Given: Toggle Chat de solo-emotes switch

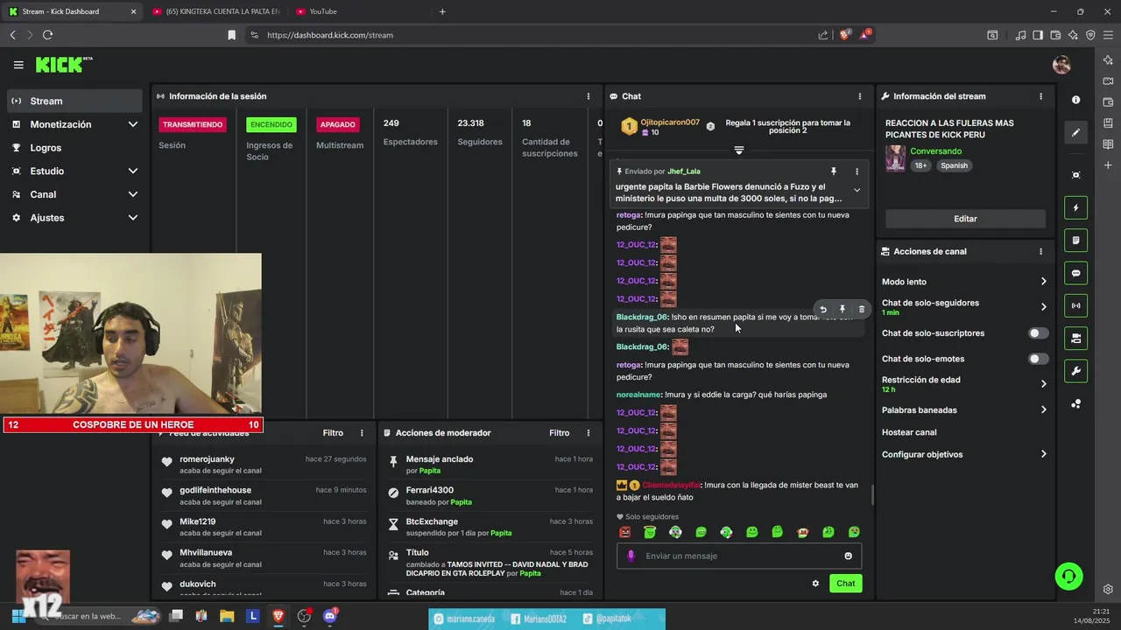Looking at the screenshot, I should pos(1038,359).
